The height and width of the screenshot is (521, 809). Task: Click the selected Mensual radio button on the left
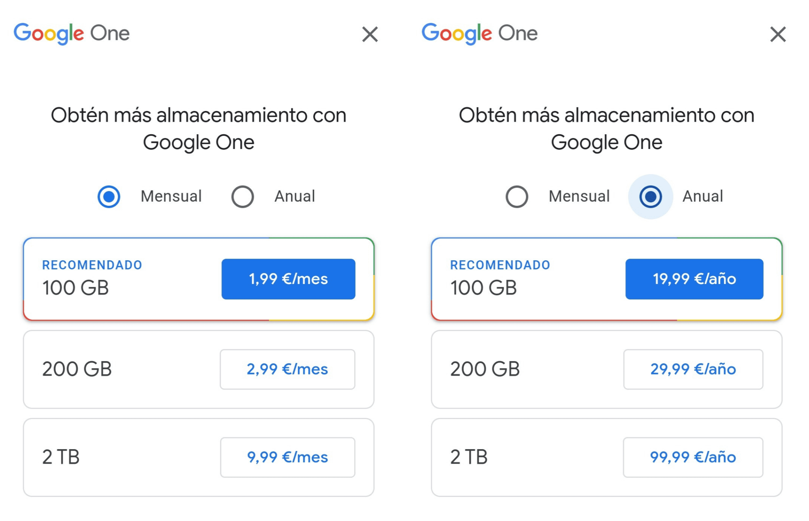click(109, 196)
